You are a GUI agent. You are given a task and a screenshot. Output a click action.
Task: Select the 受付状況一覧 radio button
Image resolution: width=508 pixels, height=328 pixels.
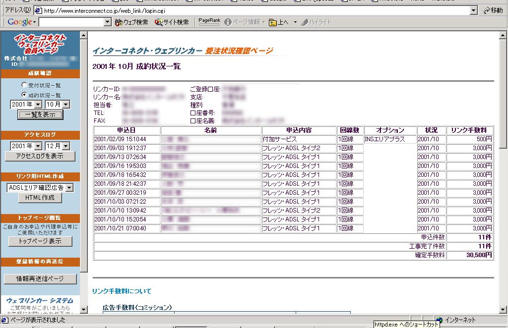[x=24, y=85]
